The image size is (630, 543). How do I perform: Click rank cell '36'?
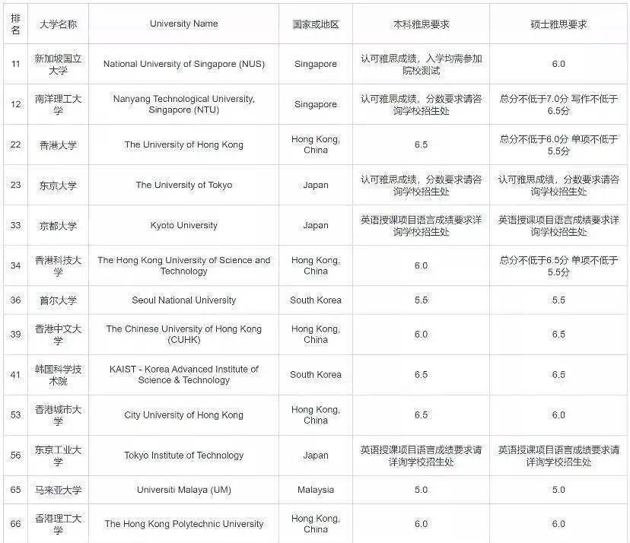click(x=15, y=300)
